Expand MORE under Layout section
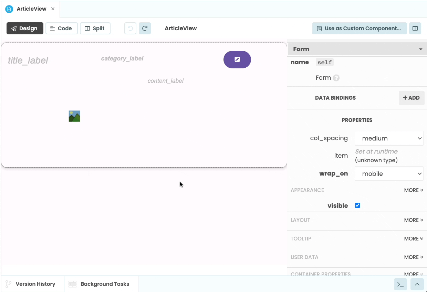This screenshot has height=292, width=427. tap(413, 220)
